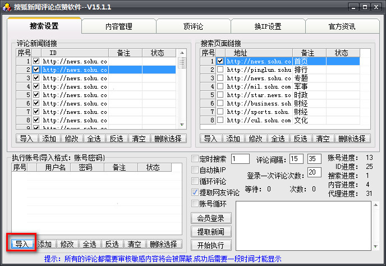This screenshot has height=266, width=386.
Task: Open the 换IP设置 tab
Action: tap(268, 26)
